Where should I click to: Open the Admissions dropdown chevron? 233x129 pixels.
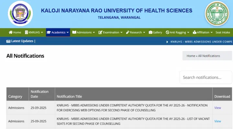[94, 33]
